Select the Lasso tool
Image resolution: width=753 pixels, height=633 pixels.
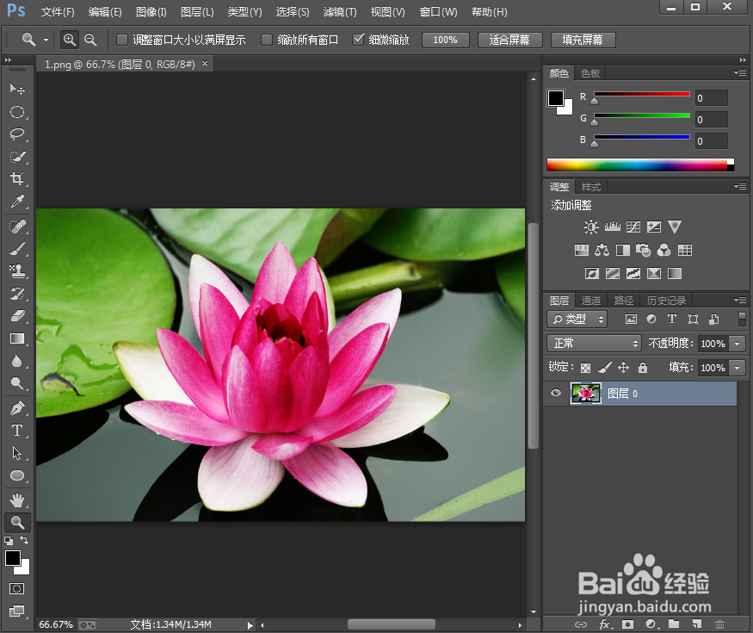[17, 134]
